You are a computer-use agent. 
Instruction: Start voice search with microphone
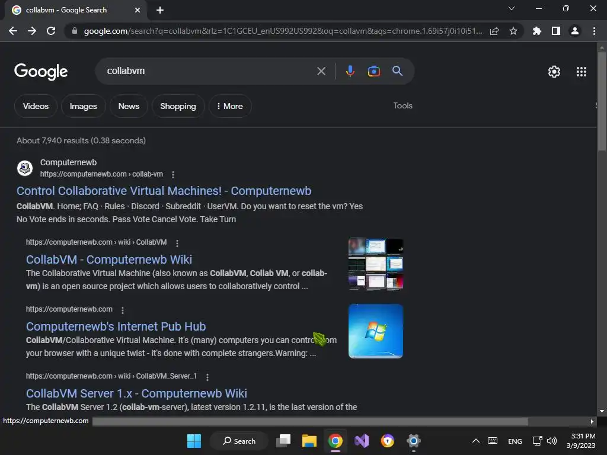(x=350, y=71)
